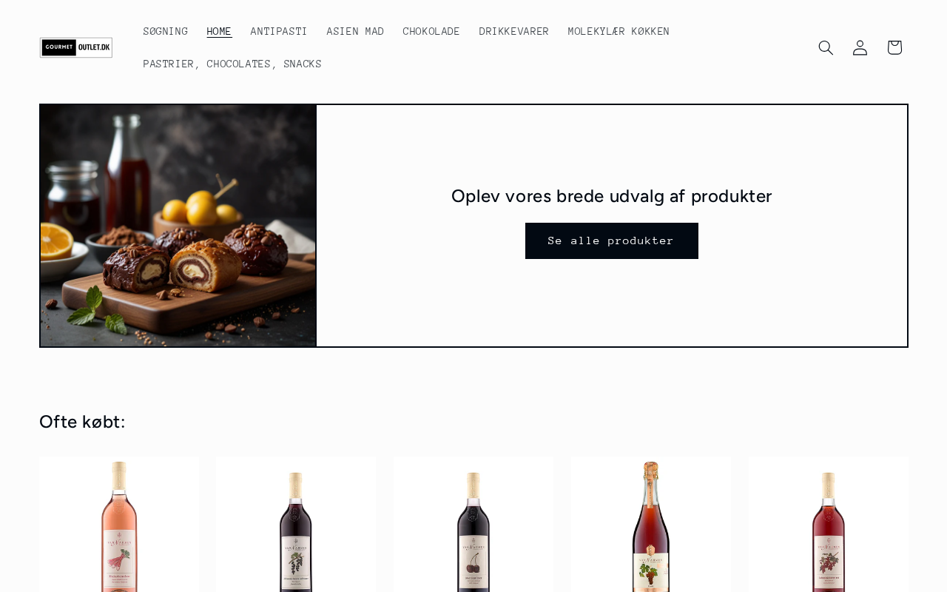Open MOLEKYLÆR KØKKEN category
947x592 pixels.
coord(619,31)
